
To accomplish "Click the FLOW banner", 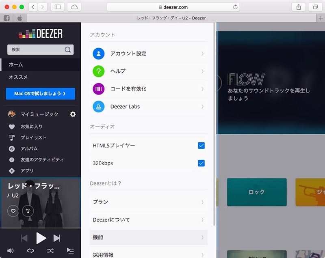I will click(x=271, y=83).
